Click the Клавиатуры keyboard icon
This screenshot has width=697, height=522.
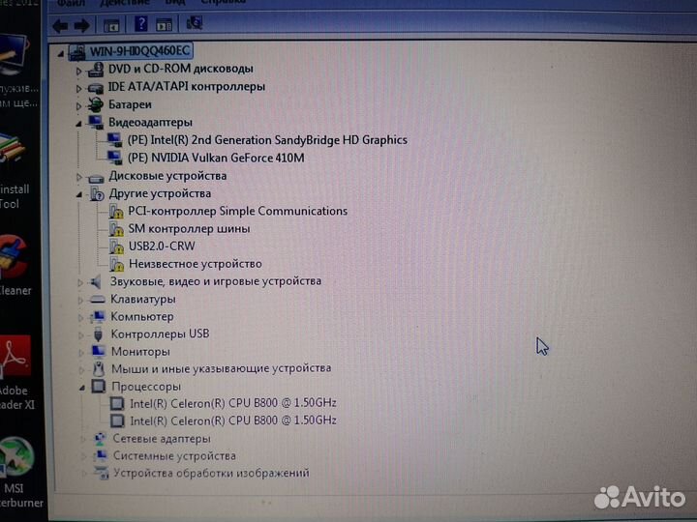click(98, 300)
